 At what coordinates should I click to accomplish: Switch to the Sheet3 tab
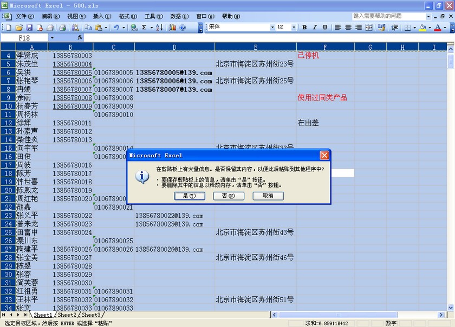pos(91,315)
